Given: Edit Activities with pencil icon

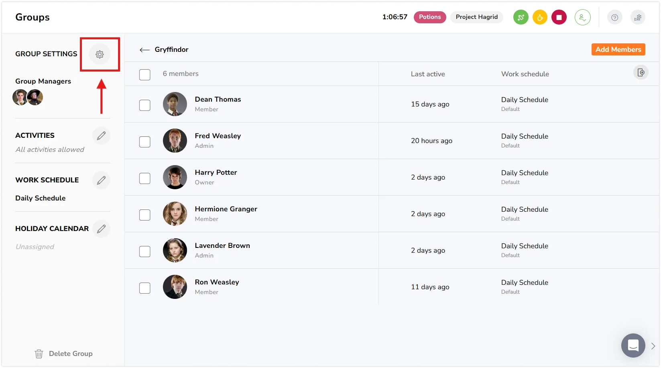Looking at the screenshot, I should pos(101,136).
